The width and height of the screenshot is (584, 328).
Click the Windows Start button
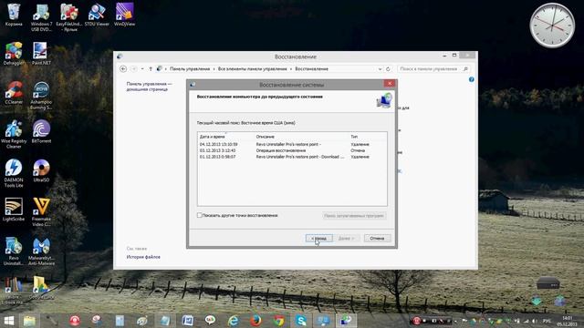8,321
